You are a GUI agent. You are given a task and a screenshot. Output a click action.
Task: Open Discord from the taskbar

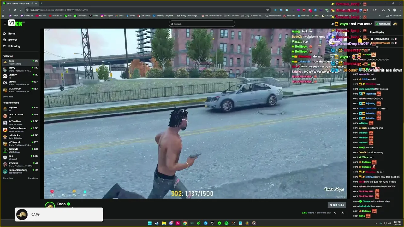(171, 223)
